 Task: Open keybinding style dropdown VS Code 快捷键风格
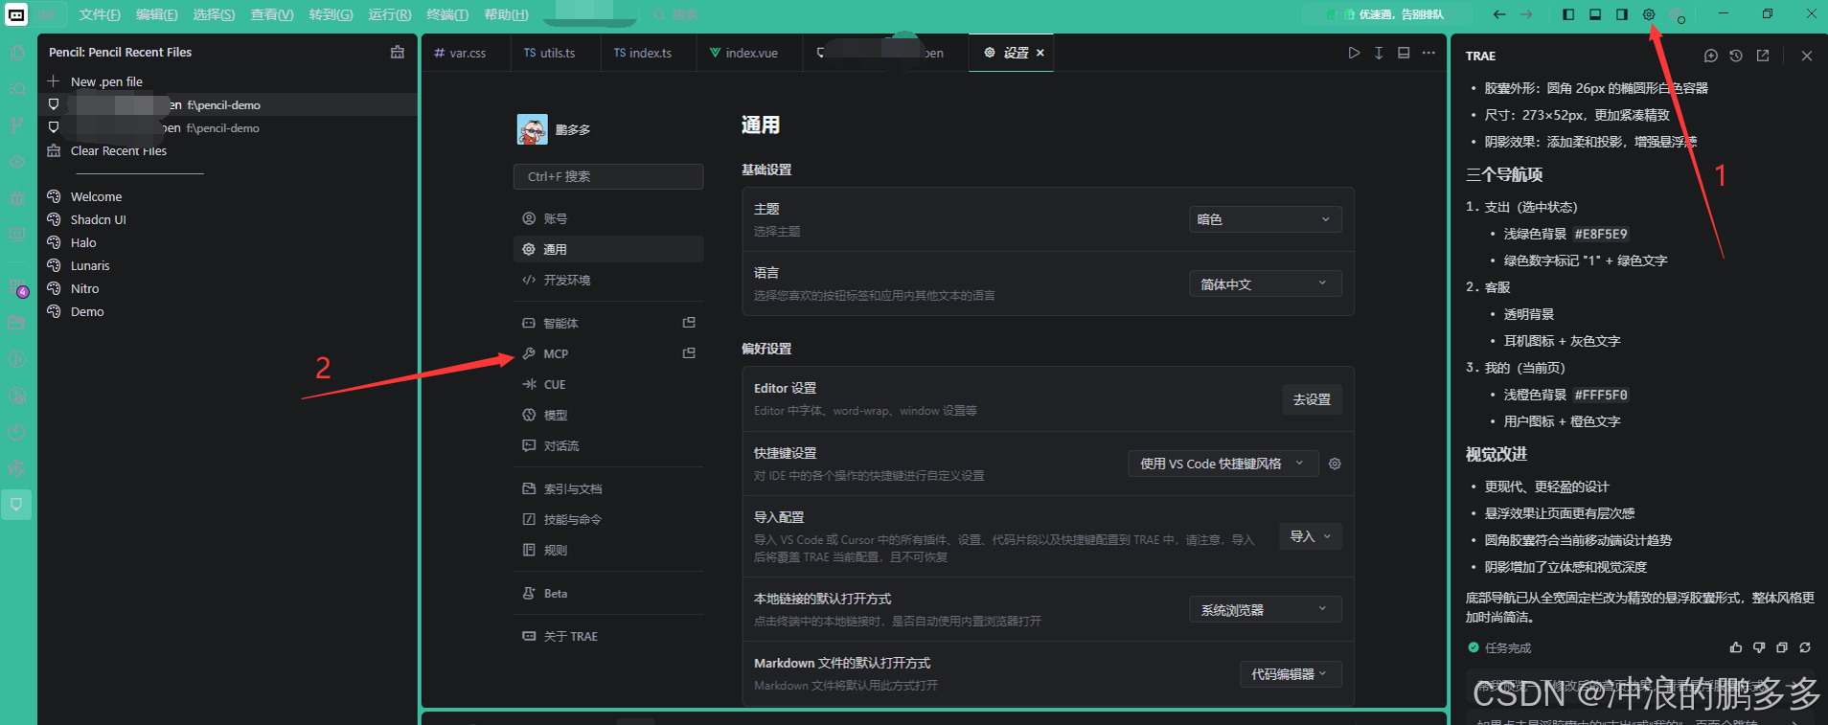[x=1222, y=464]
